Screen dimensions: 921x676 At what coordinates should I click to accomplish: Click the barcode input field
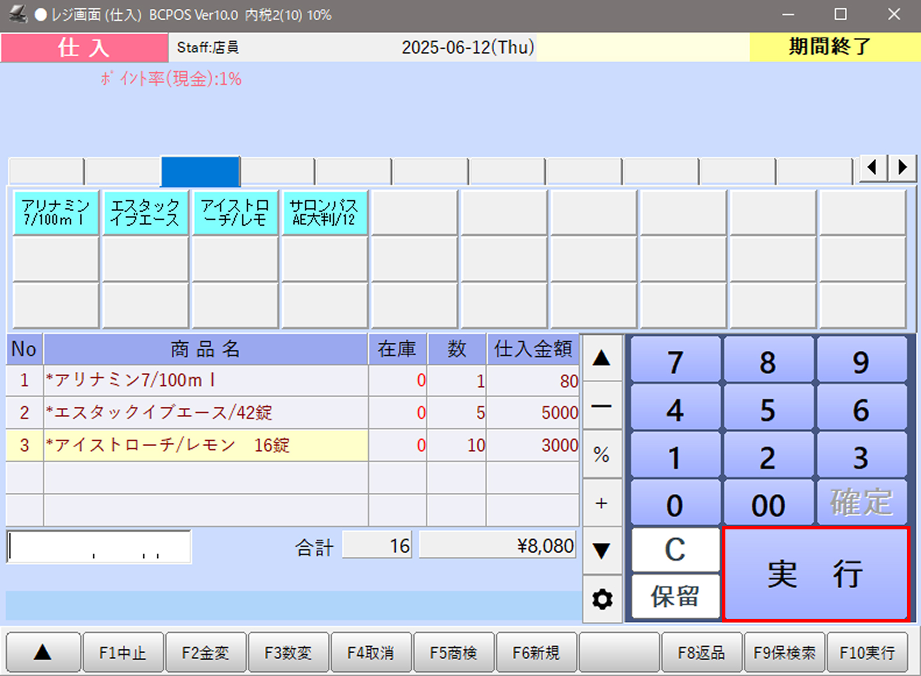click(99, 547)
